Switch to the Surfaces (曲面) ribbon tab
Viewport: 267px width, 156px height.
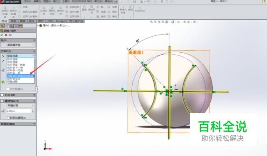click(x=23, y=21)
